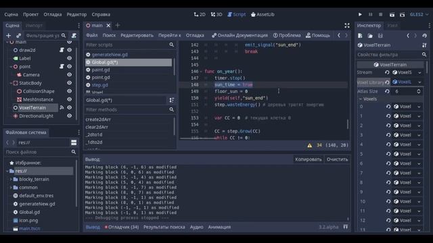Screen dimensions: 433x243
Task: Fold the on_year function at line 146
Action: [x=201, y=72]
